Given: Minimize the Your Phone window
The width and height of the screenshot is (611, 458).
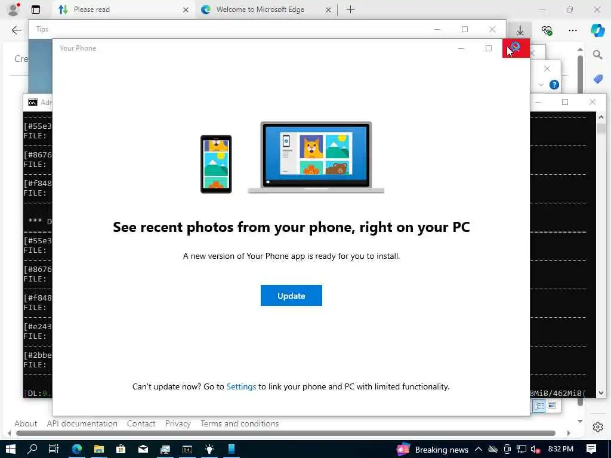Looking at the screenshot, I should (x=461, y=48).
